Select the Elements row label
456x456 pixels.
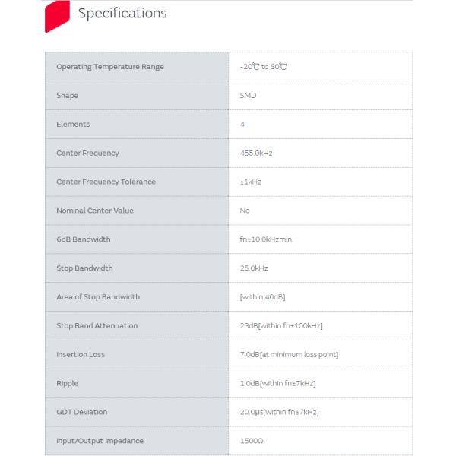click(x=73, y=124)
